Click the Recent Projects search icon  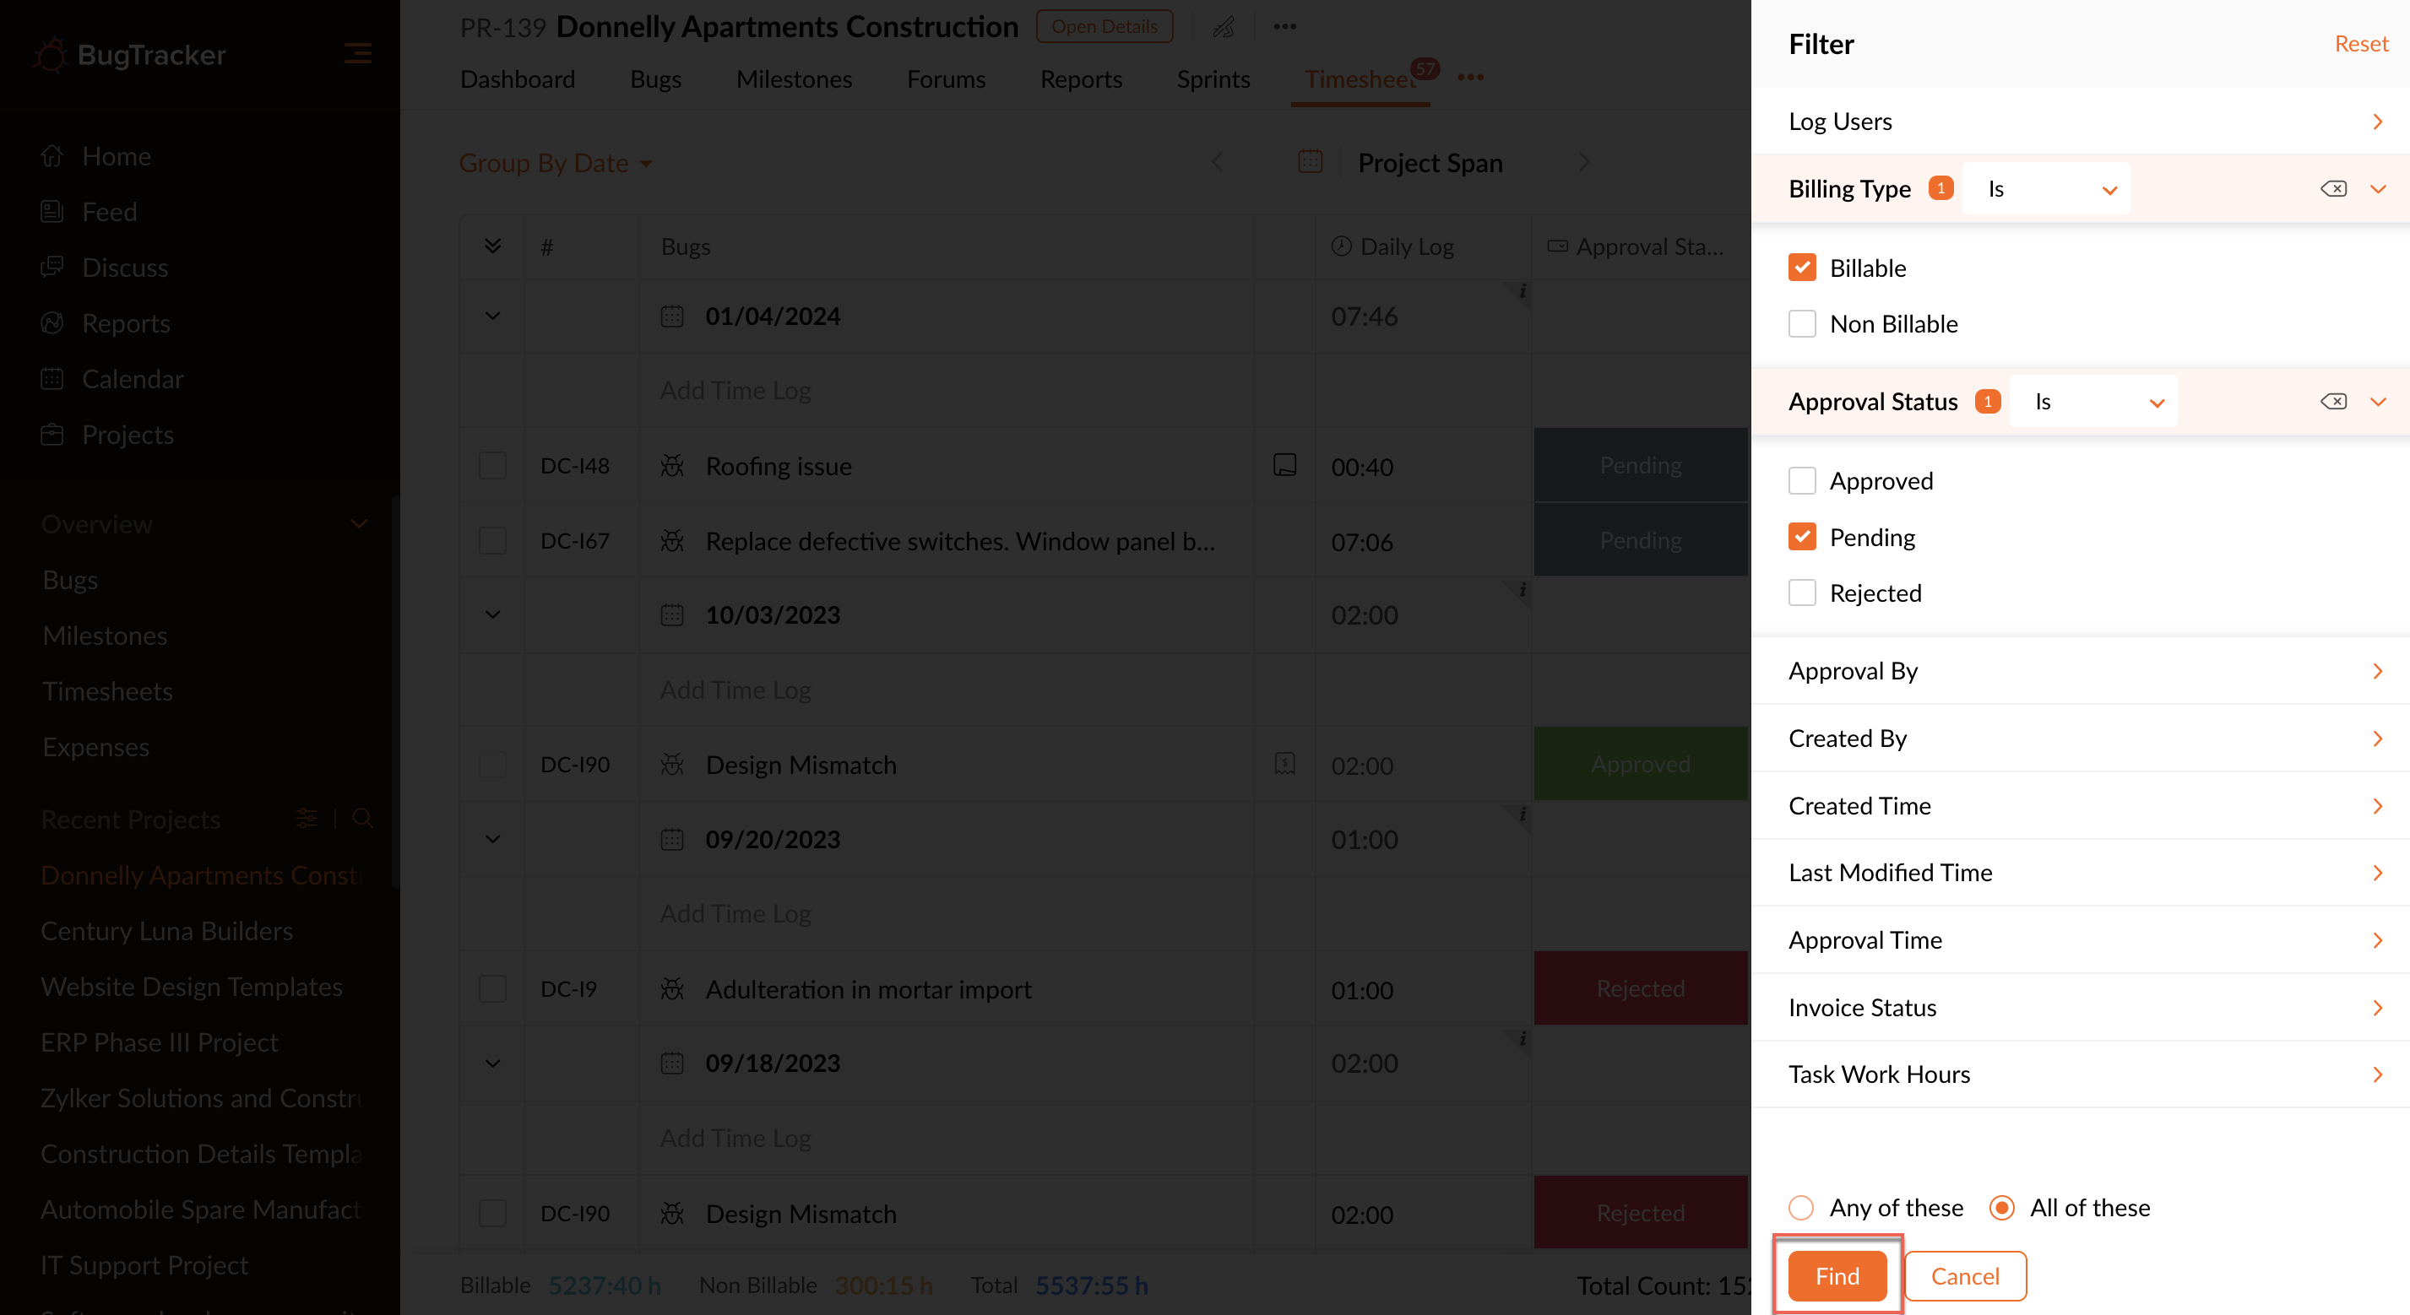click(363, 820)
